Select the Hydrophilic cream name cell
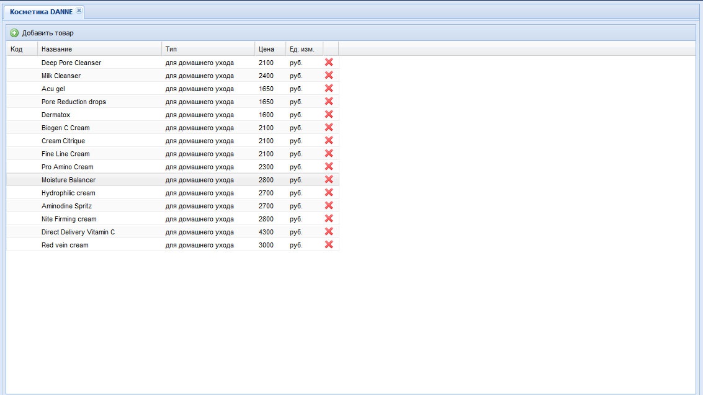Viewport: 703px width, 395px height. pos(99,193)
